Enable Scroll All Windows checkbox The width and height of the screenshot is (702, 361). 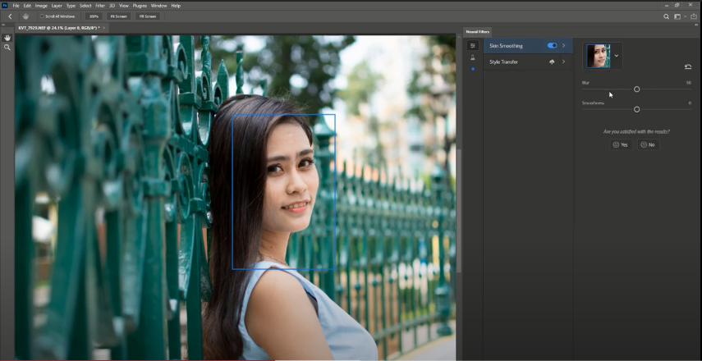click(43, 16)
